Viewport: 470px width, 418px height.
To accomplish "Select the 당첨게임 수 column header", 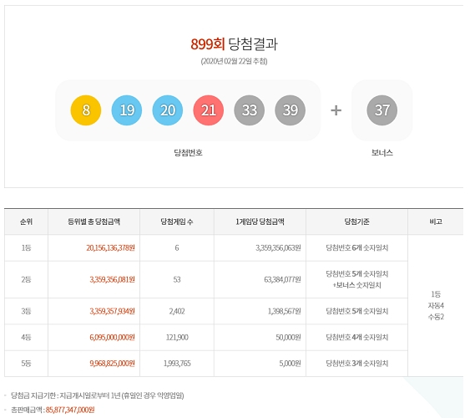I will 177,222.
